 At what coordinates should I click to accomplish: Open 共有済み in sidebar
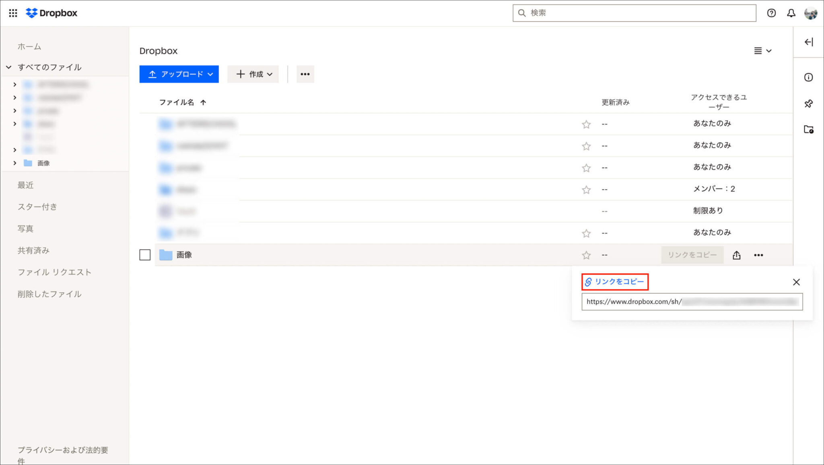[x=33, y=250]
